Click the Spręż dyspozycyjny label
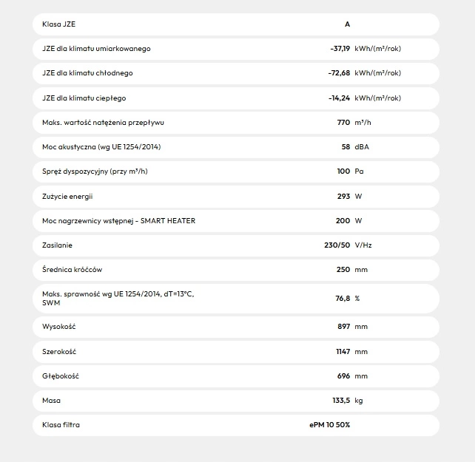 (95, 171)
